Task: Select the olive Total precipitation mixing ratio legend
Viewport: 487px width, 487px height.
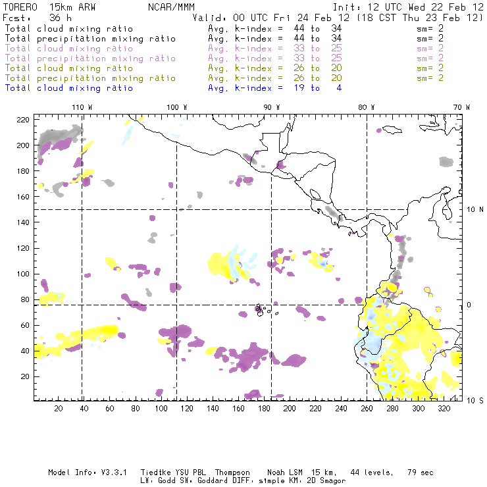Action: [x=90, y=78]
